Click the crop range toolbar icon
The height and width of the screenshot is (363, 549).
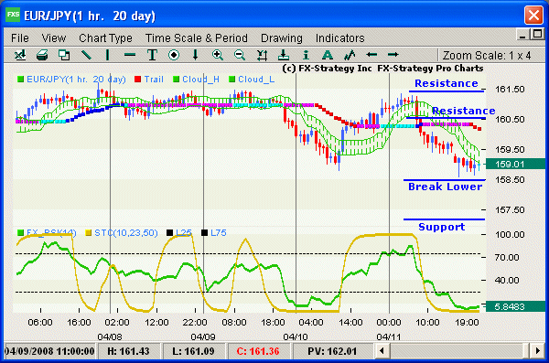pos(262,55)
